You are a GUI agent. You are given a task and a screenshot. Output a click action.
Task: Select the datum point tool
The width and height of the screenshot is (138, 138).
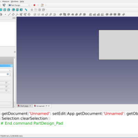pyautogui.click(x=6, y=14)
